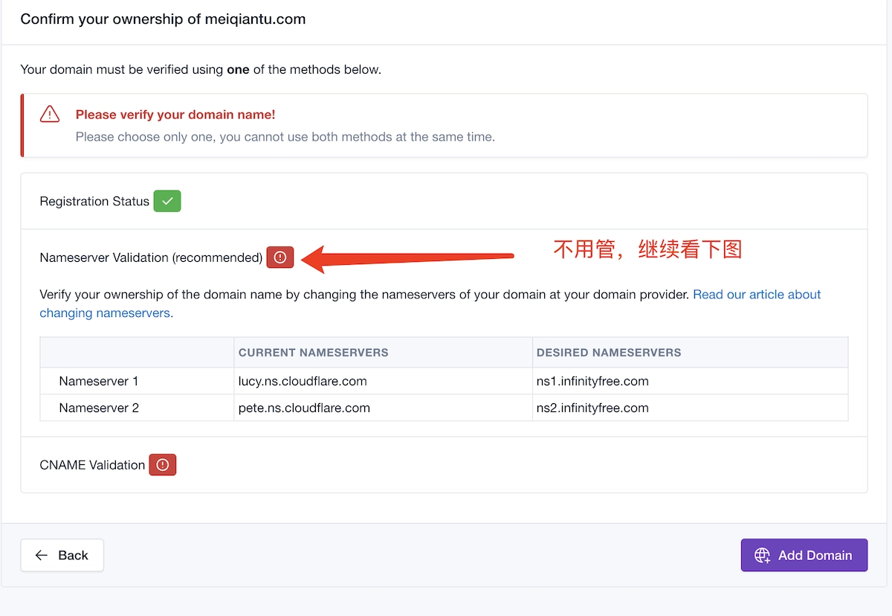
Task: Select the Registration Status row label
Action: (x=94, y=202)
